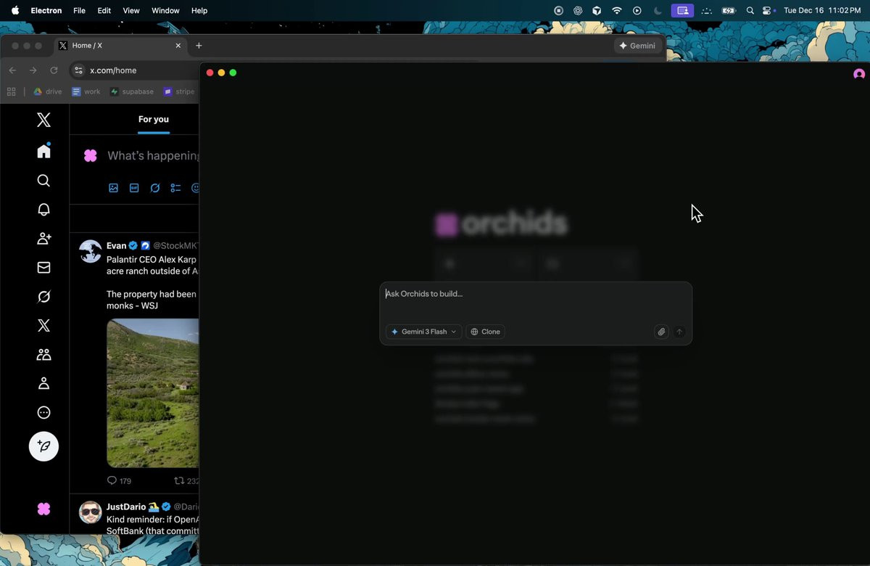Open the purple screen sharing menu bar icon
This screenshot has width=870, height=566.
click(x=682, y=11)
